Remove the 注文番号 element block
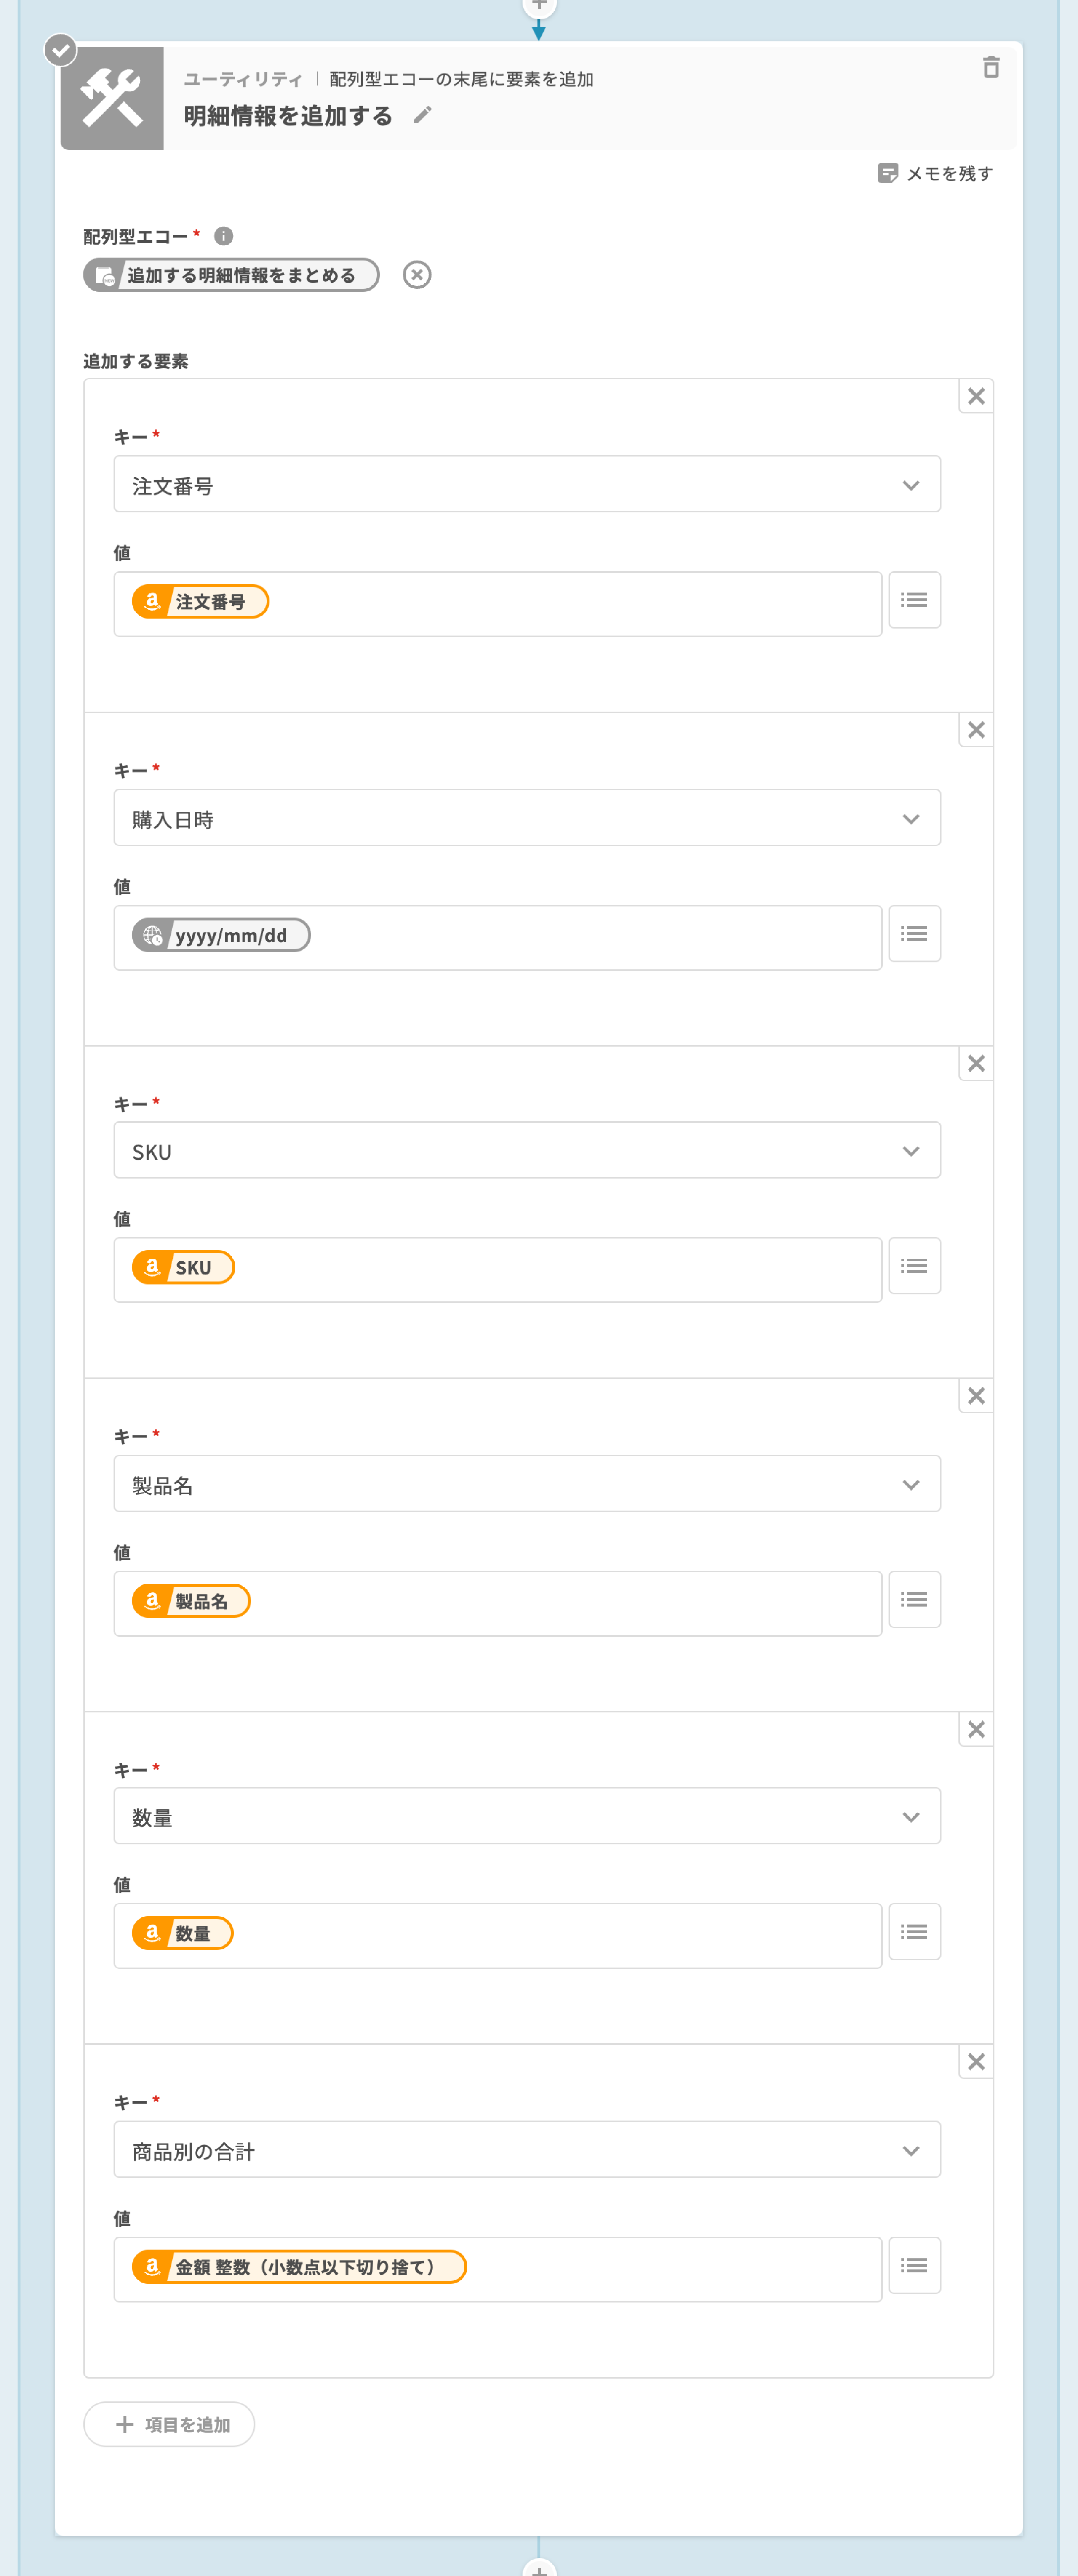The height and width of the screenshot is (2576, 1078). click(x=976, y=396)
